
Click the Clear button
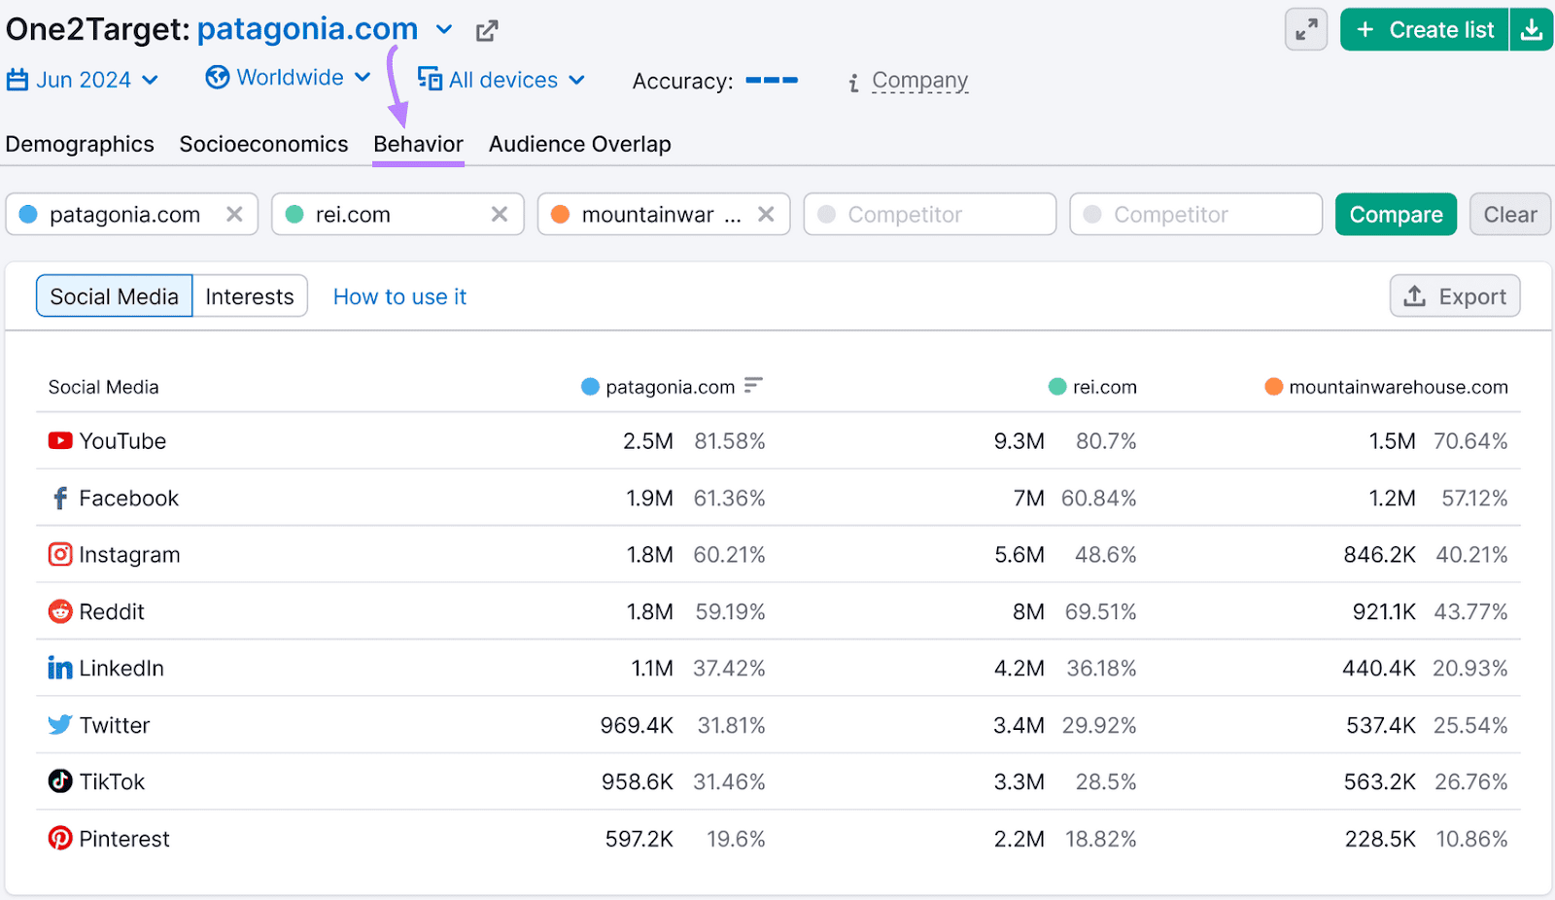1510,214
